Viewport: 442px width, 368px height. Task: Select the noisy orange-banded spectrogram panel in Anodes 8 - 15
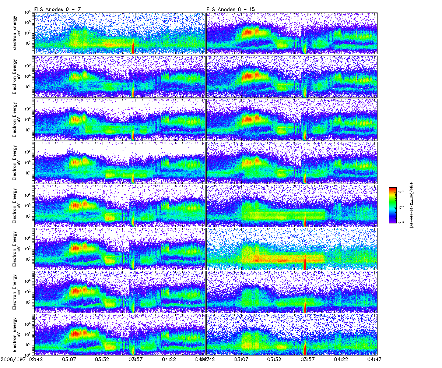coord(292,248)
